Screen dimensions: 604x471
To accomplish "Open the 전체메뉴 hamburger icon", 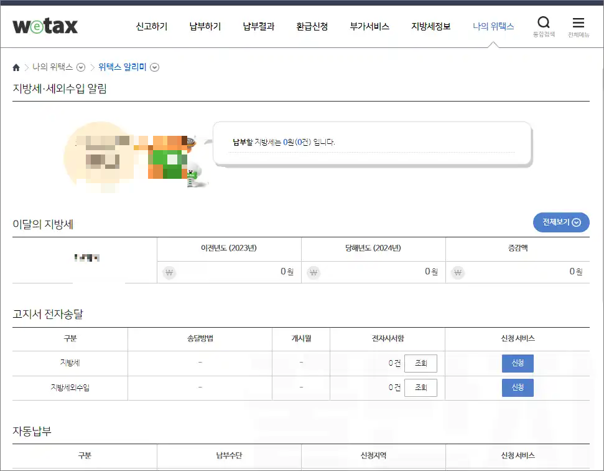I will [578, 23].
